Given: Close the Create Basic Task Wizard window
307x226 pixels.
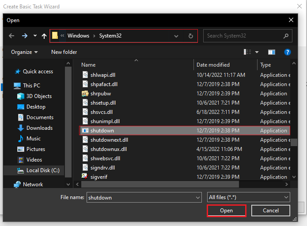Looking at the screenshot, I should tap(299, 6).
